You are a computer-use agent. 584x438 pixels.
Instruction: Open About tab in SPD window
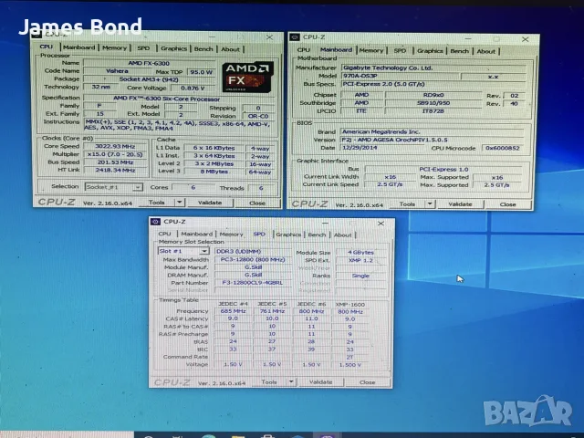pos(343,235)
